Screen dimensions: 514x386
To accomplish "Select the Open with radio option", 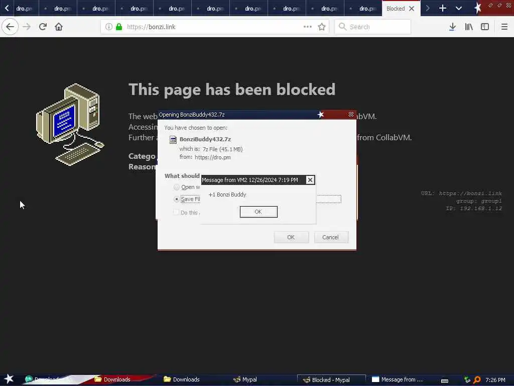I will tap(176, 187).
